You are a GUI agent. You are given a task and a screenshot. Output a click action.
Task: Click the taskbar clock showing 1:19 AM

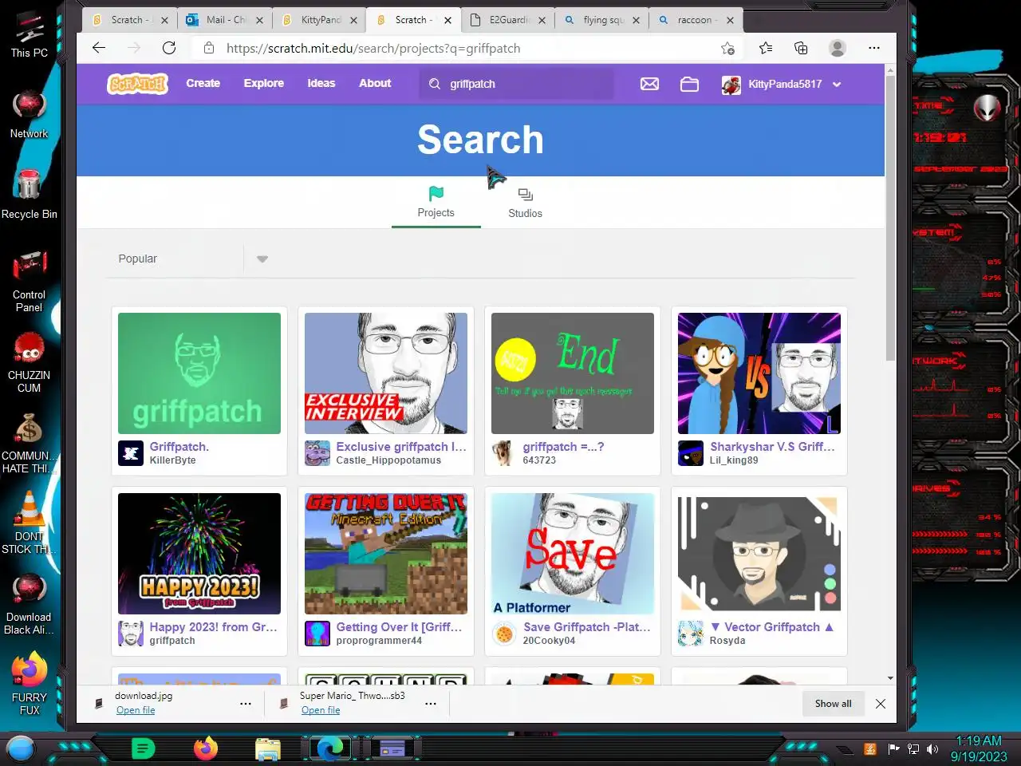(979, 748)
